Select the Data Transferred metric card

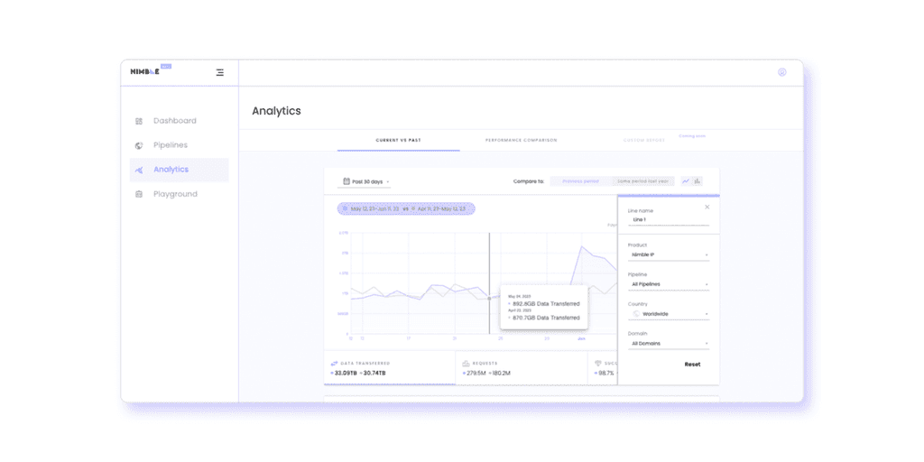pyautogui.click(x=390, y=368)
